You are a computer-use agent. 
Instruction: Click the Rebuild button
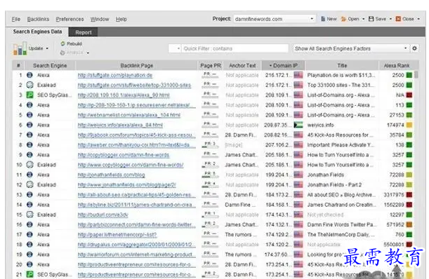point(72,43)
